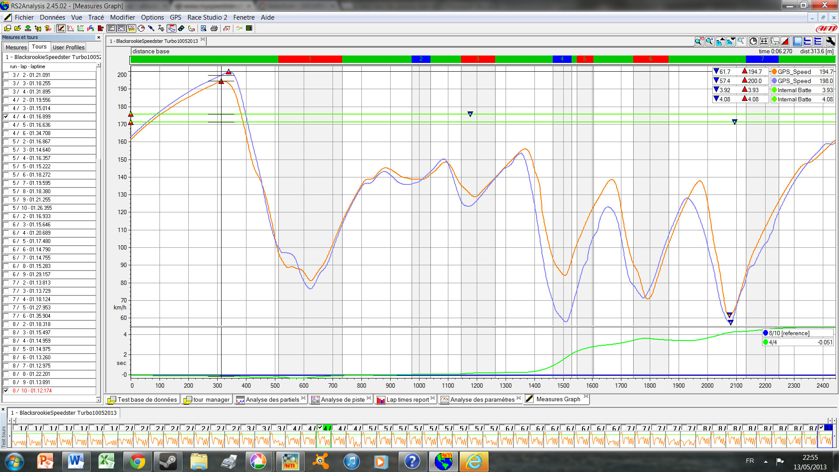Open Excel from taskbar

pos(106,462)
